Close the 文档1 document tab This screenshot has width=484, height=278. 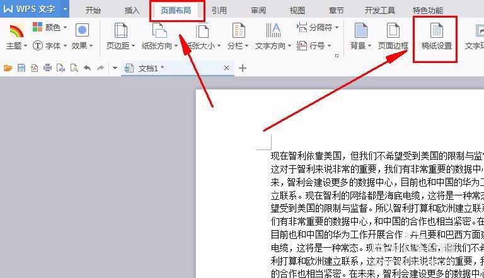[x=227, y=67]
